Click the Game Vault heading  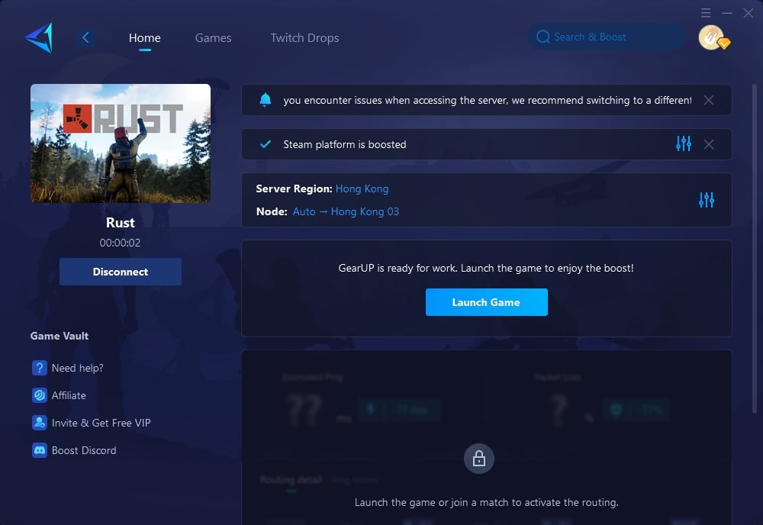[60, 336]
